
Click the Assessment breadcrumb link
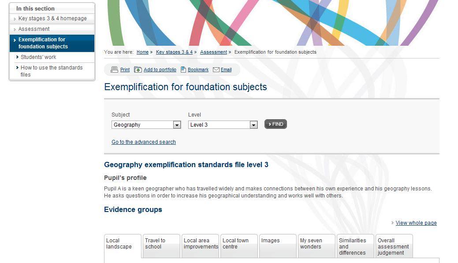tap(213, 52)
